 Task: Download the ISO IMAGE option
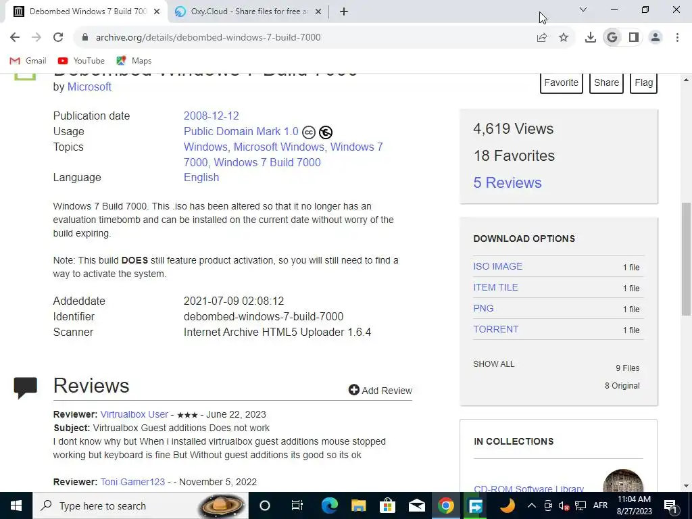point(498,266)
